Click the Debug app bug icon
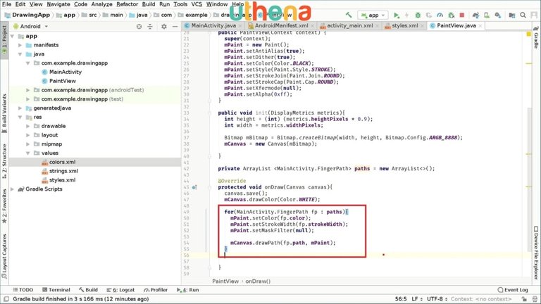 [x=418, y=14]
